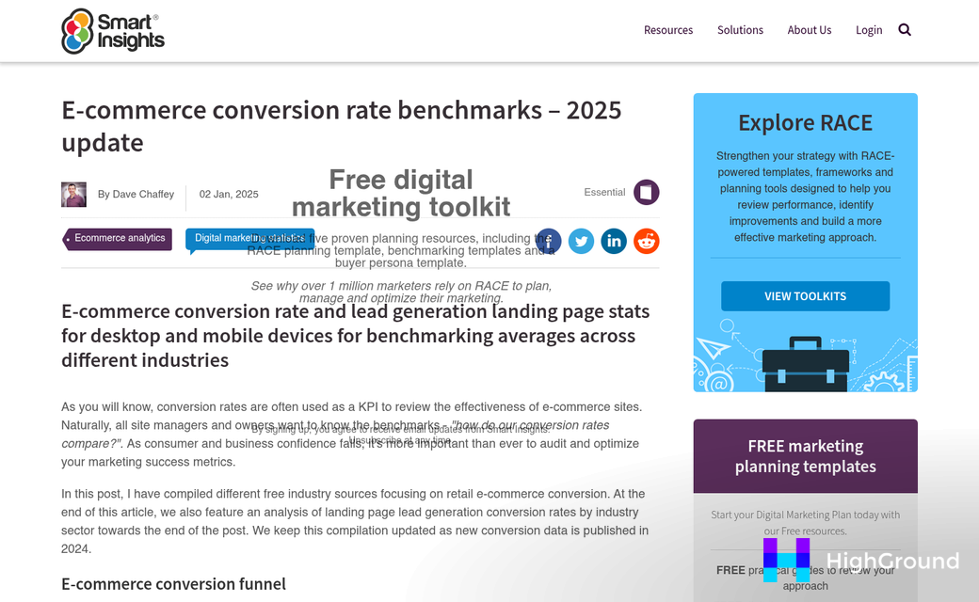Open the About Us dropdown menu
Viewport: 979px width, 602px height.
pyautogui.click(x=810, y=29)
